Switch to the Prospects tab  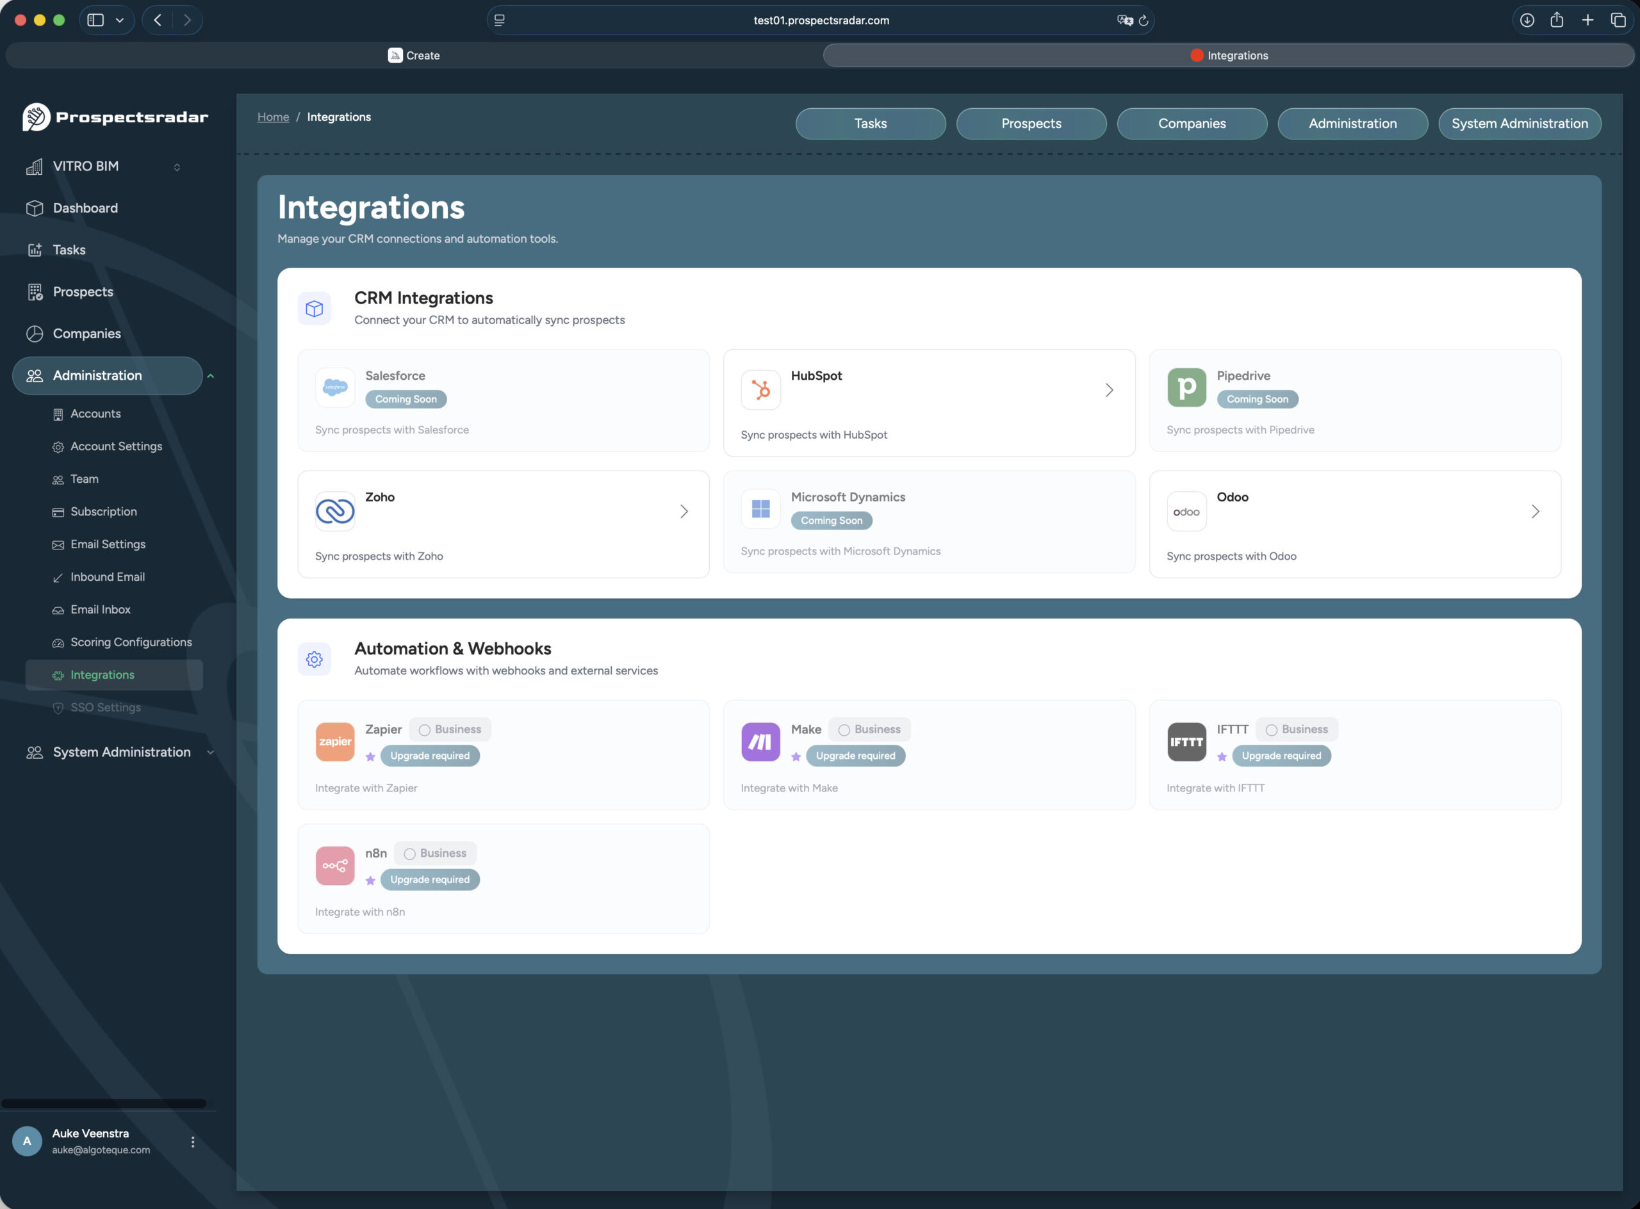(1031, 123)
